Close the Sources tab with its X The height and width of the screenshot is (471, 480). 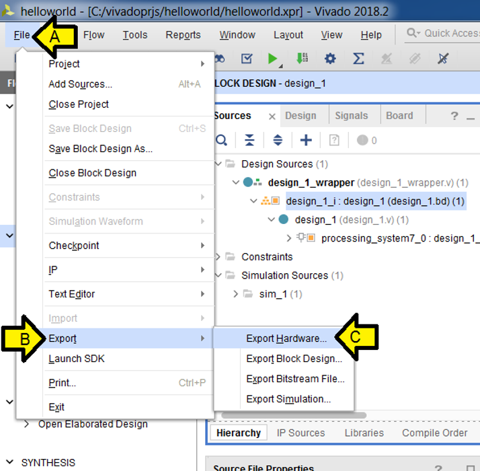272,116
